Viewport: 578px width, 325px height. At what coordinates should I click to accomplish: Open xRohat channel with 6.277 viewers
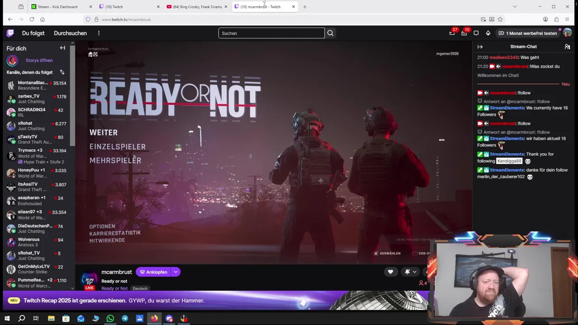click(x=37, y=126)
